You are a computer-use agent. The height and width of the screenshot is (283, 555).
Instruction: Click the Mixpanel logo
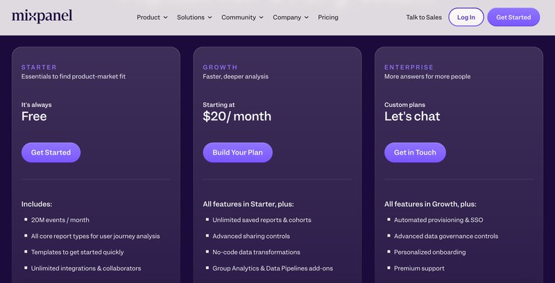42,16
